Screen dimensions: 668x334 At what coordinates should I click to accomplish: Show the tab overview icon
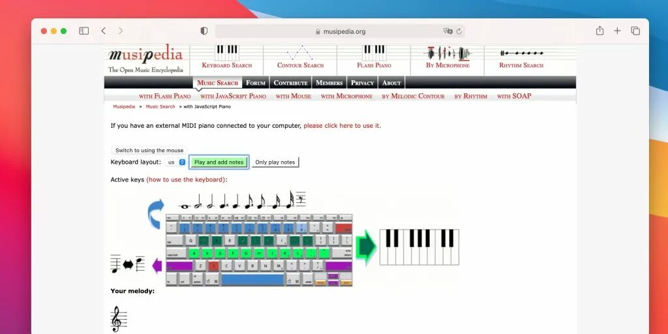click(635, 31)
